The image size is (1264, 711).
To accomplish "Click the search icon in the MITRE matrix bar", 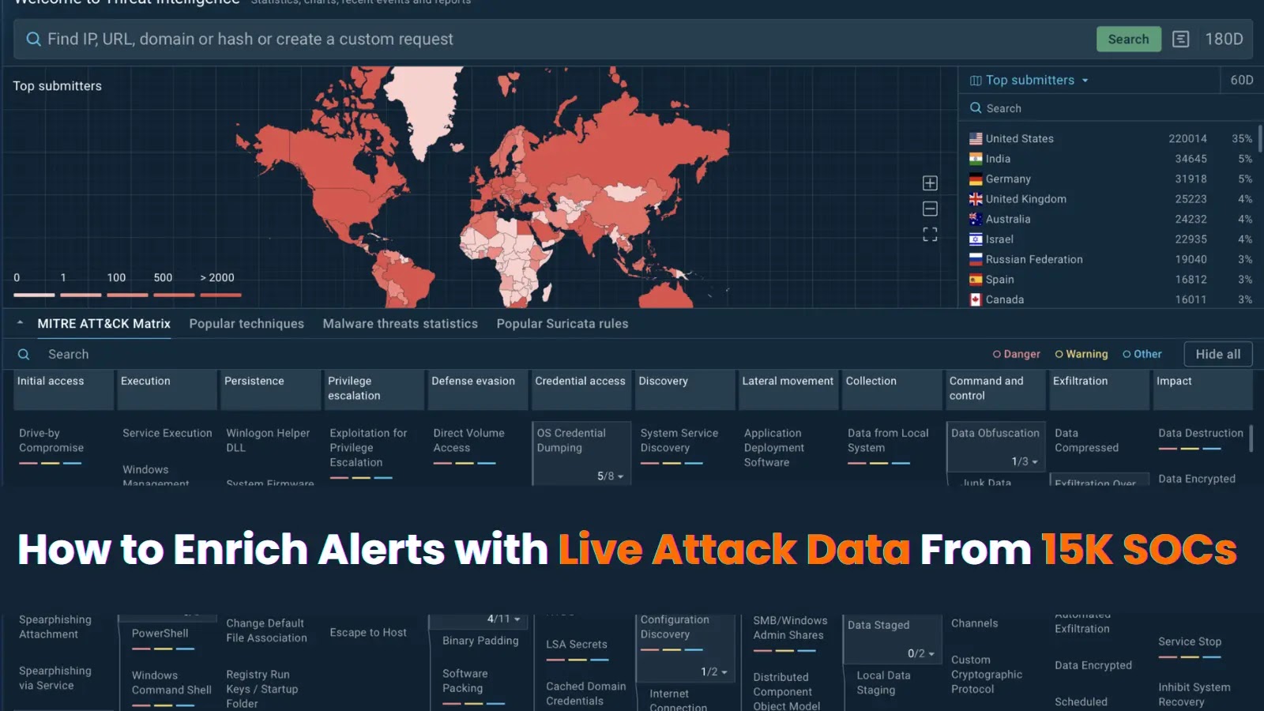I will (x=24, y=354).
